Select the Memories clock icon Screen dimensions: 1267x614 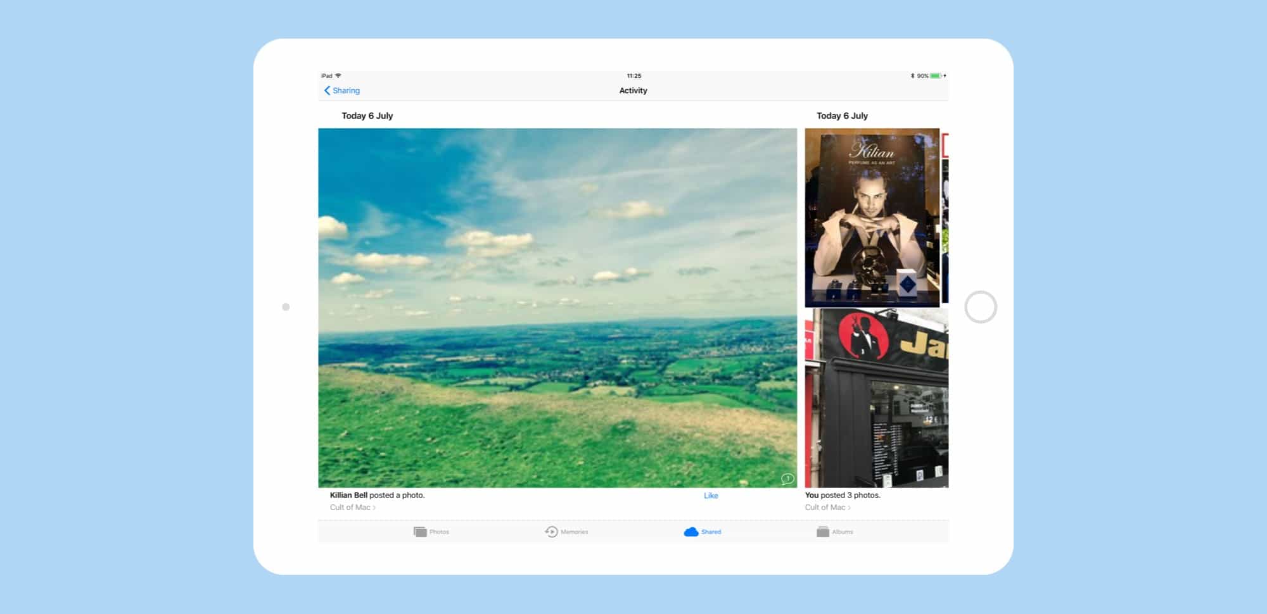point(551,532)
